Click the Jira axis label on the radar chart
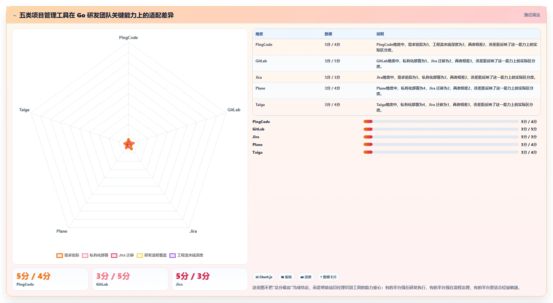The height and width of the screenshot is (303, 553). (193, 231)
